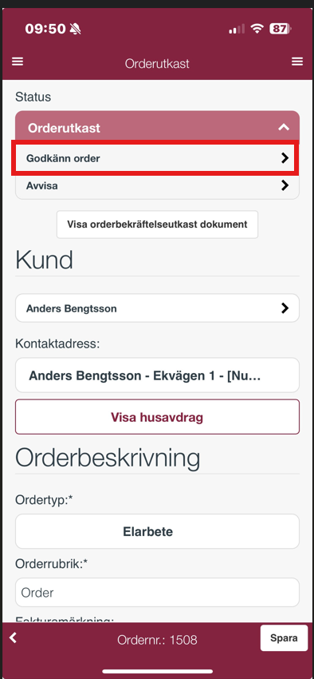Save the order with Spara
Image resolution: width=314 pixels, height=679 pixels.
coord(284,638)
